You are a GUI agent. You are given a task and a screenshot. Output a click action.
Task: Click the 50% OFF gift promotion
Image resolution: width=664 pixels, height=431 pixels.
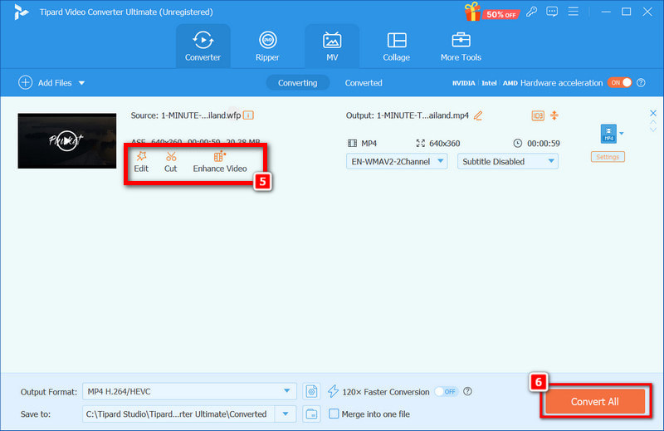point(491,12)
